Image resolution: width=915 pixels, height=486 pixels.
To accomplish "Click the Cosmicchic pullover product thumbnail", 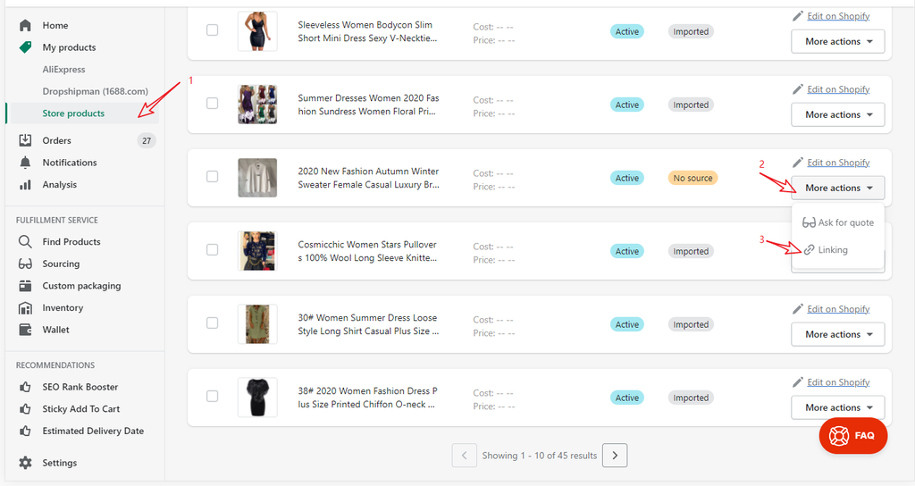I will (x=256, y=251).
